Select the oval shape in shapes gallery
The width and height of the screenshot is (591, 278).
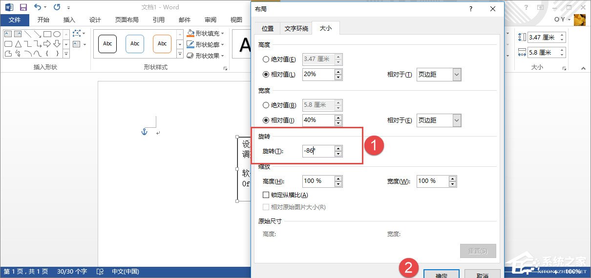pos(57,34)
